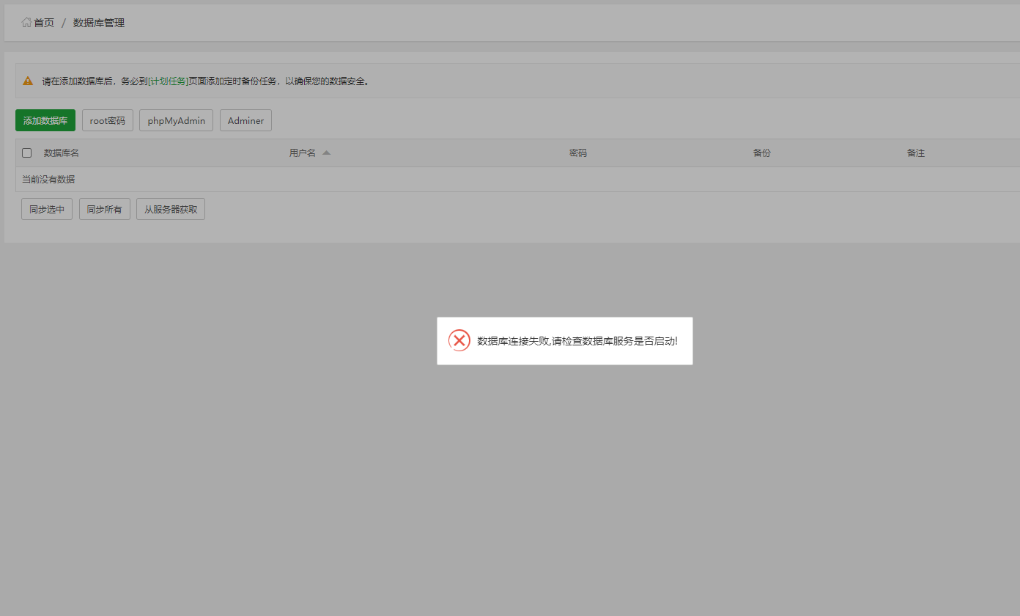Click the 数据库管理 breadcrumb text
This screenshot has height=616, width=1020.
tap(99, 23)
